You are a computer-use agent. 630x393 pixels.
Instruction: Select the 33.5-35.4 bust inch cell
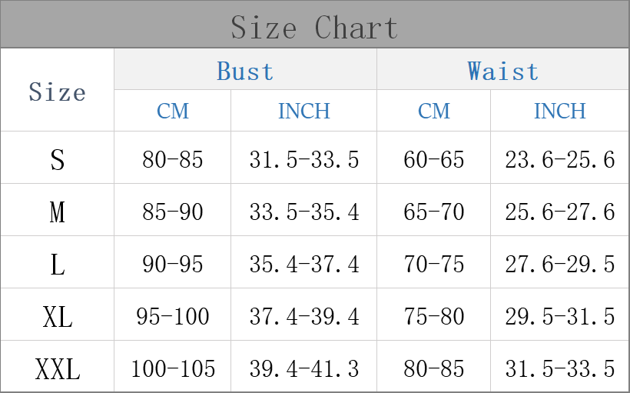pos(303,212)
